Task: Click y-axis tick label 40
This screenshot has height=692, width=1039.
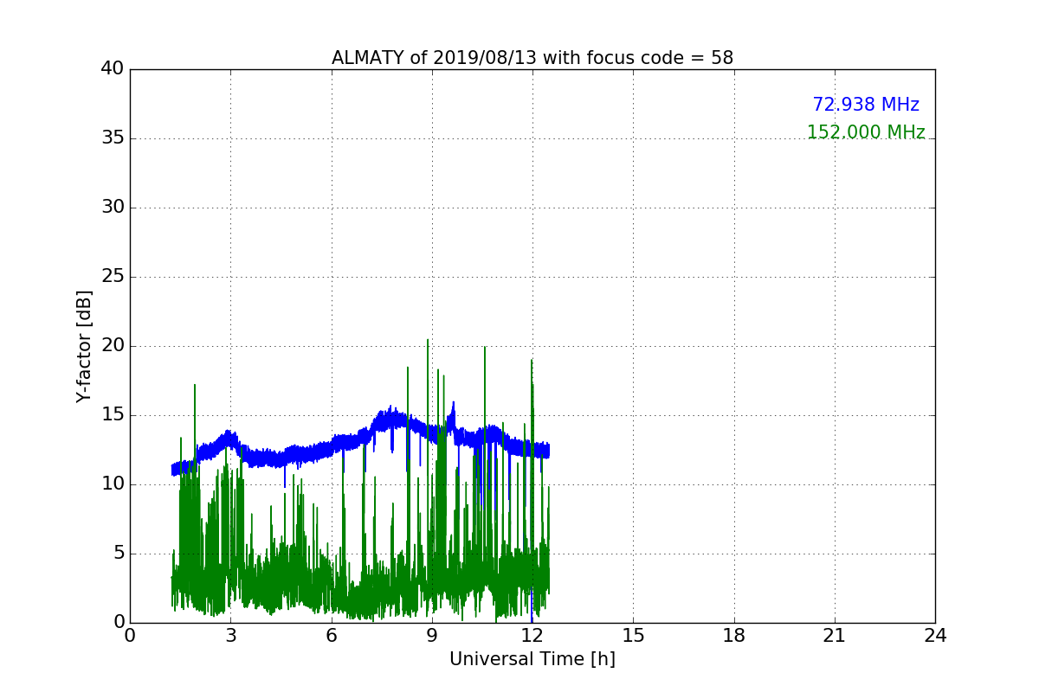Action: coord(113,69)
